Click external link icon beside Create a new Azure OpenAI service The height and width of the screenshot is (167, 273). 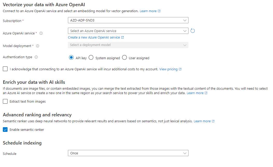(123, 37)
